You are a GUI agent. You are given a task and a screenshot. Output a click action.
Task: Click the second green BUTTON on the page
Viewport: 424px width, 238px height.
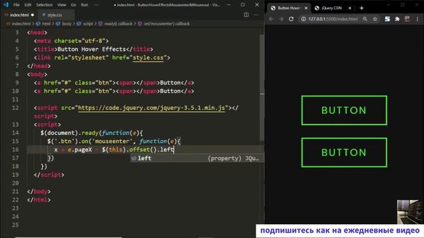[x=344, y=153]
